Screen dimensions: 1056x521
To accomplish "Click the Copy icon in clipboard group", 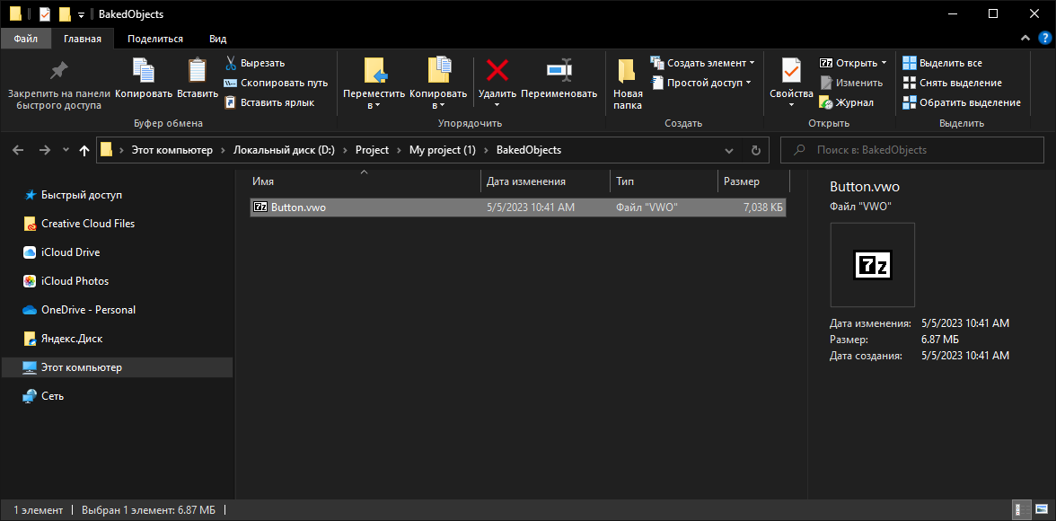I will [143, 71].
